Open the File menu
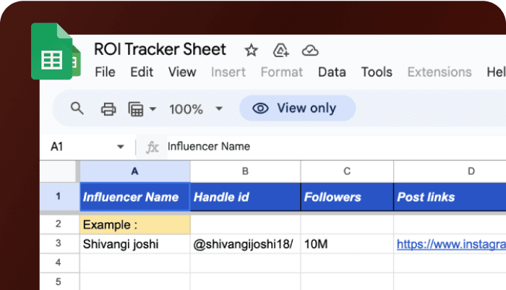This screenshot has height=290, width=506. 105,72
